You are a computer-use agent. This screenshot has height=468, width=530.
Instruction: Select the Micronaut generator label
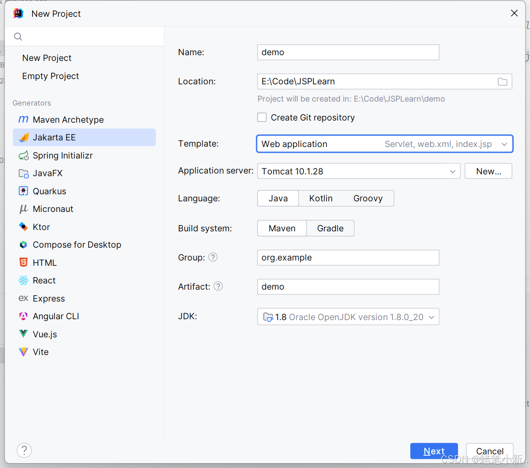(x=53, y=209)
